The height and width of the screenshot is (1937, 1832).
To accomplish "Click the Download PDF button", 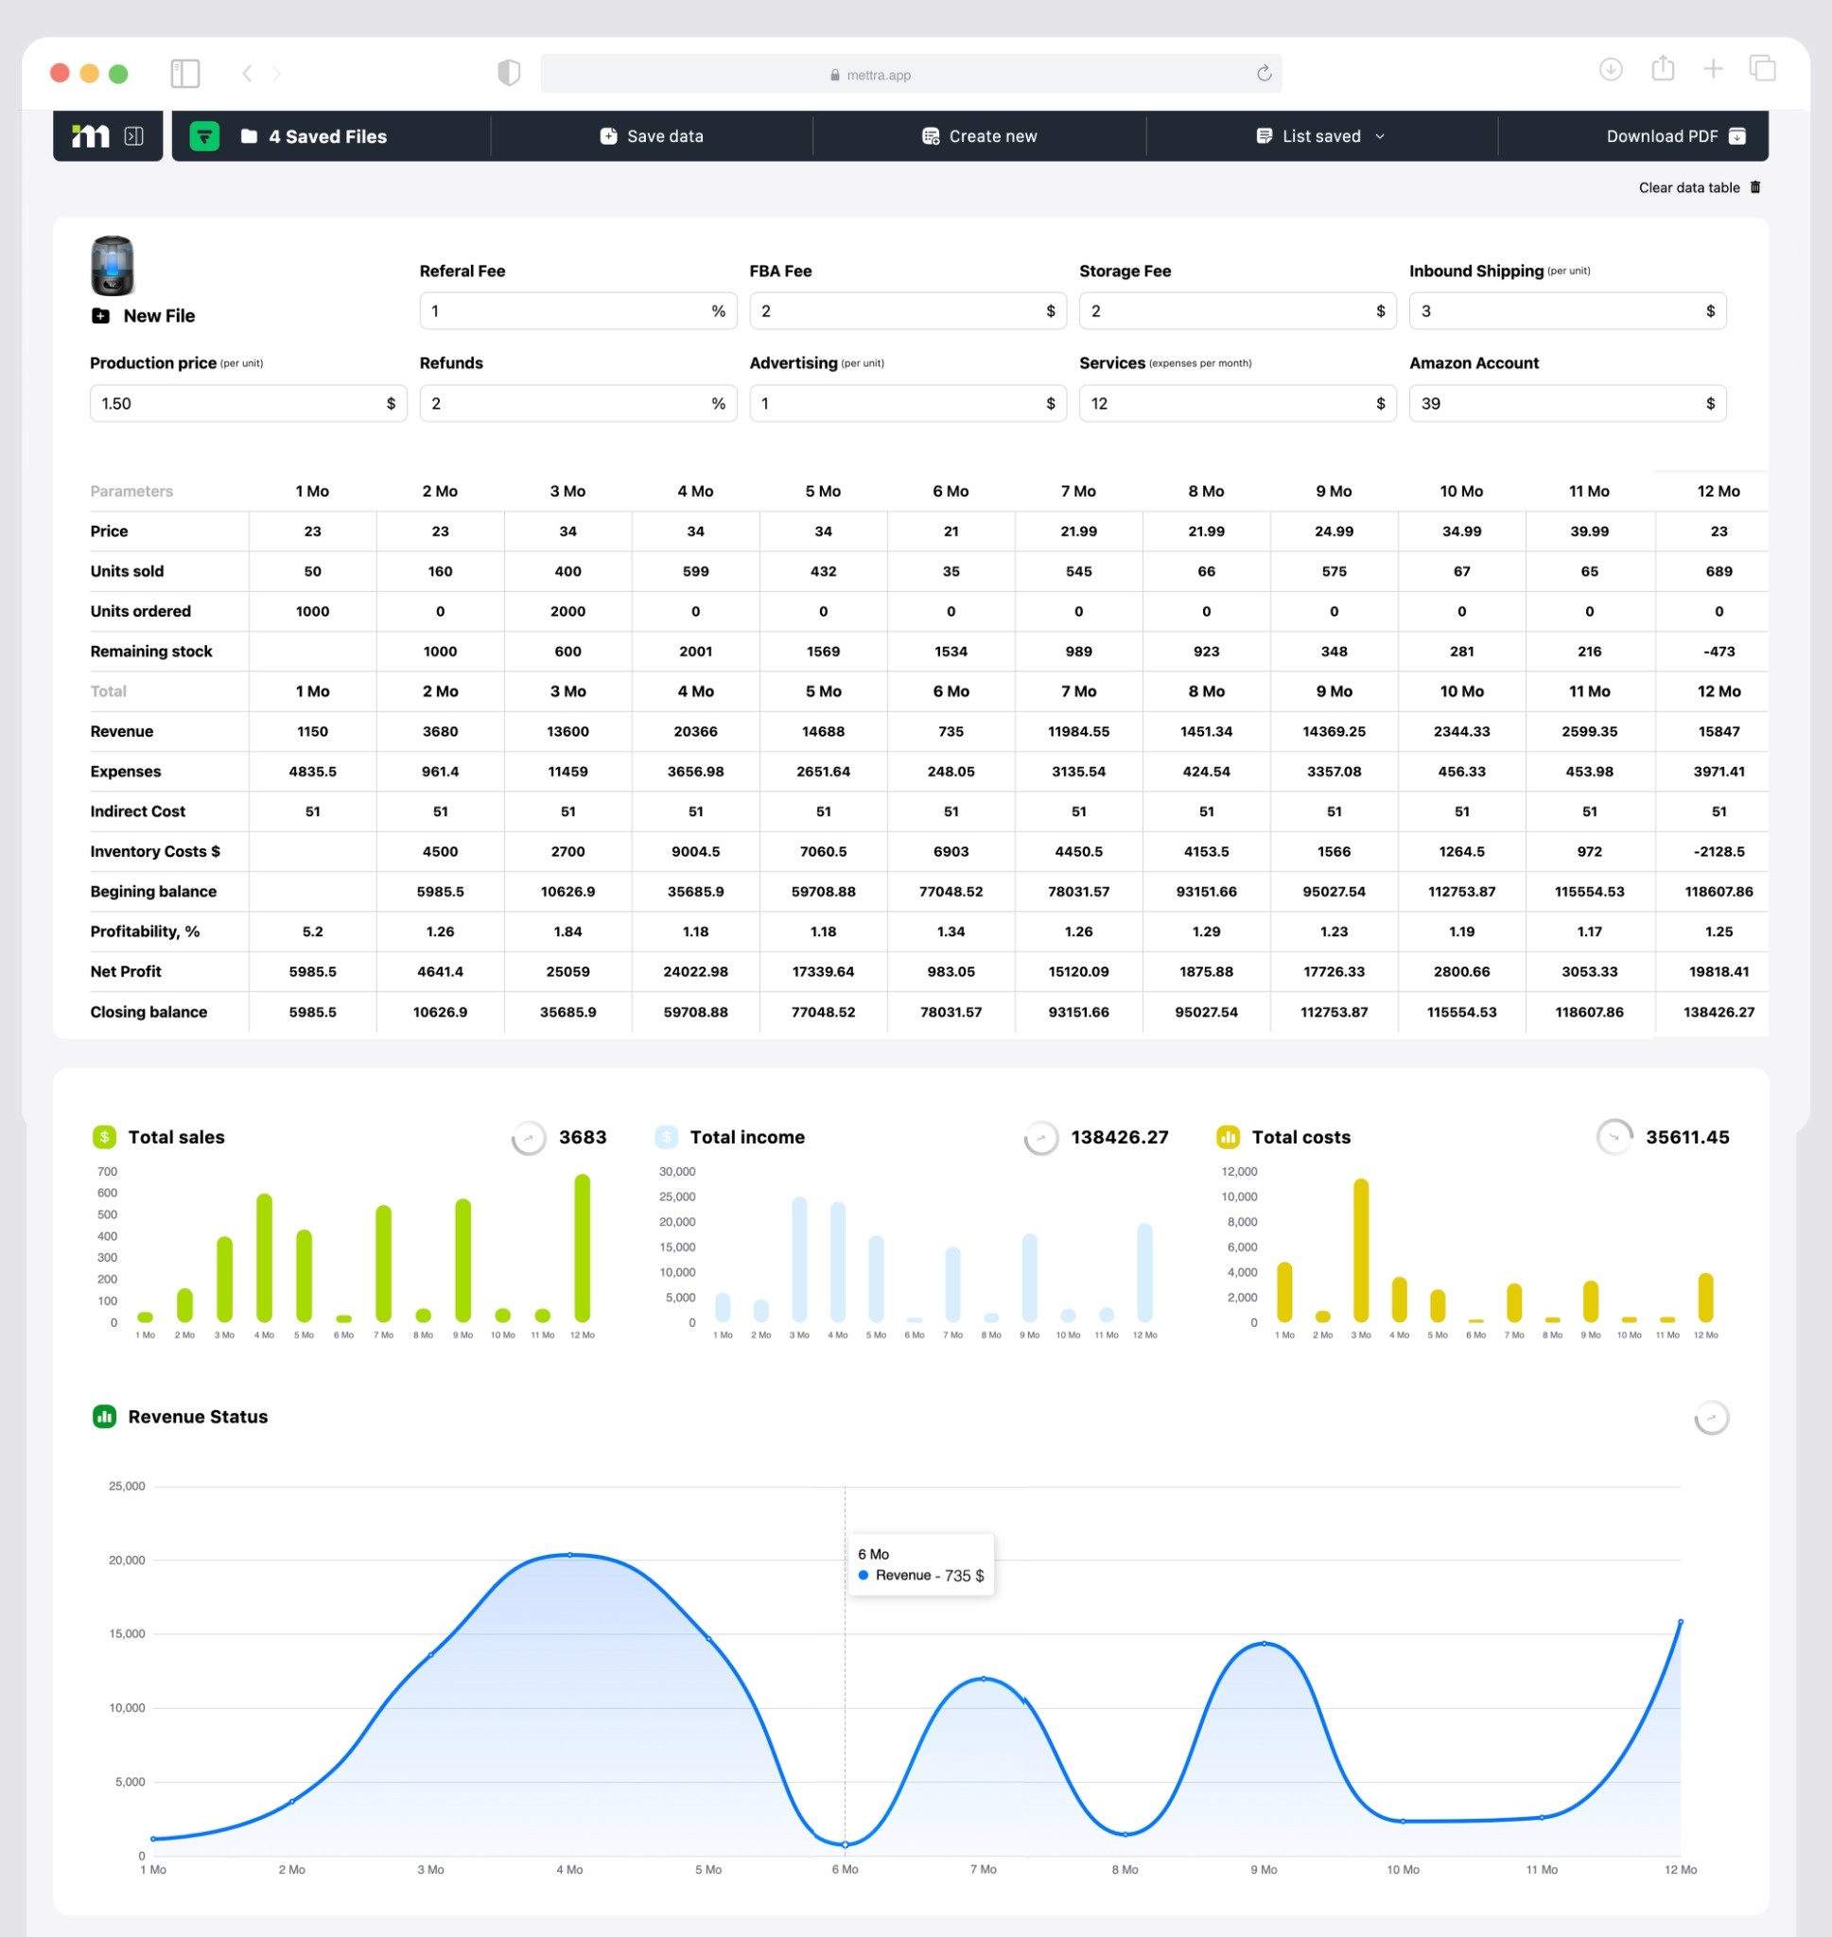I will pyautogui.click(x=1673, y=135).
